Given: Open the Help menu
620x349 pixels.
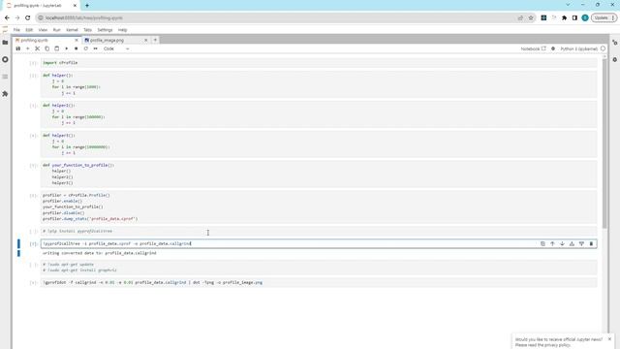Looking at the screenshot, I should pyautogui.click(x=123, y=30).
